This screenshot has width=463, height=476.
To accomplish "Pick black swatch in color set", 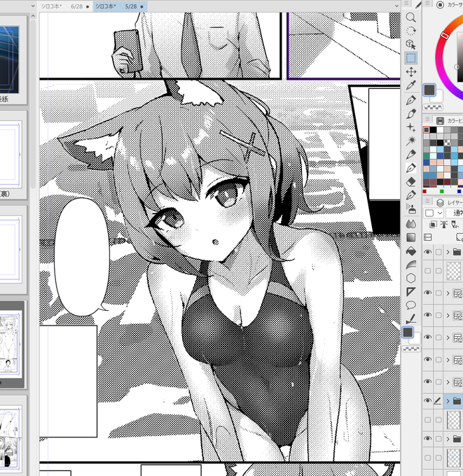I will (x=433, y=130).
